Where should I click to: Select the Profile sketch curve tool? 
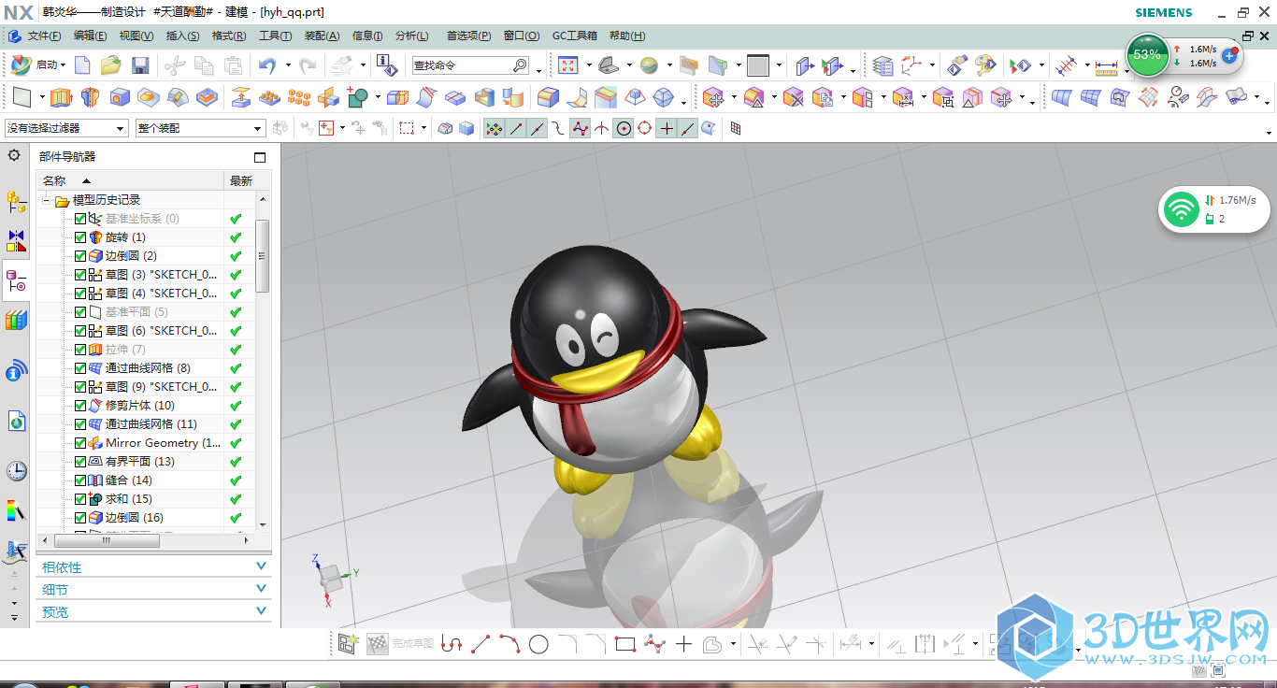coord(452,643)
